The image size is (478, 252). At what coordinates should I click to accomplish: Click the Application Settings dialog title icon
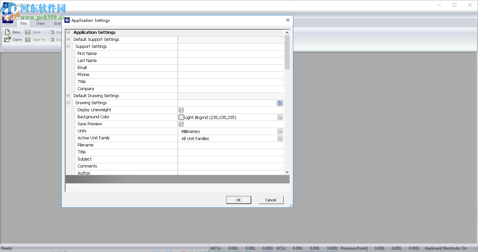[67, 20]
